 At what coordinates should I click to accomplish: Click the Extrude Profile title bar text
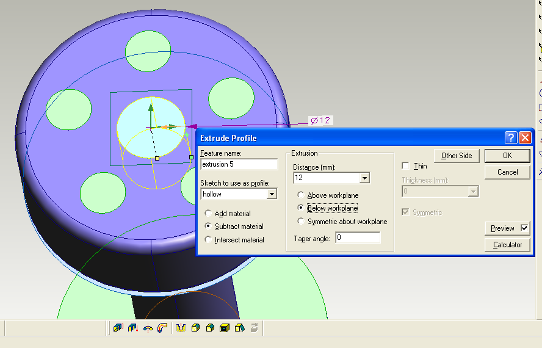[x=228, y=138]
